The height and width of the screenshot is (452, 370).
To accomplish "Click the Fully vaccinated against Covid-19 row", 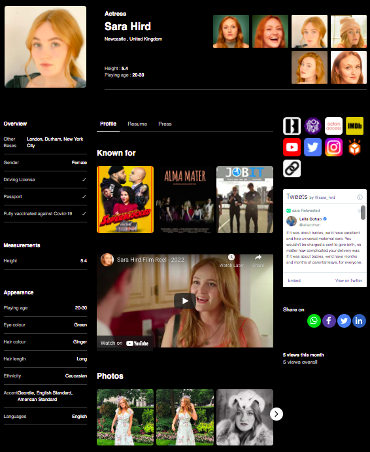I will click(x=45, y=214).
